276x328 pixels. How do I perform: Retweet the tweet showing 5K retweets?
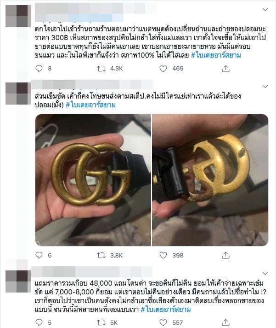pos(101,322)
